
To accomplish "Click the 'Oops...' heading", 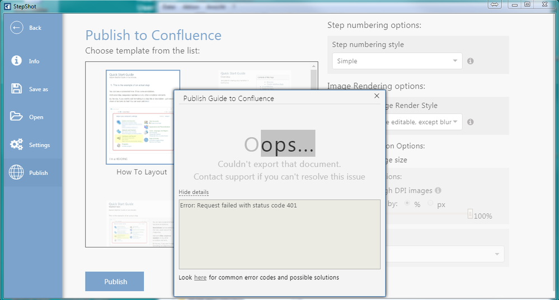I will pos(279,144).
